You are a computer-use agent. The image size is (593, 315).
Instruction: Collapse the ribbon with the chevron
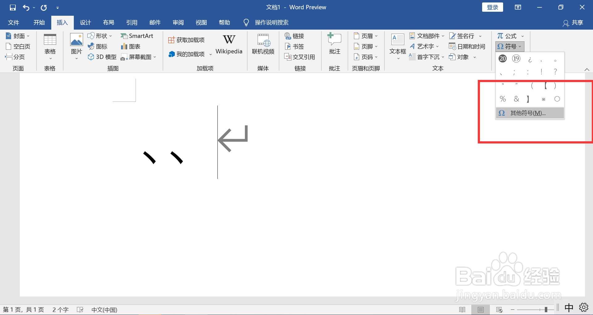click(x=587, y=69)
